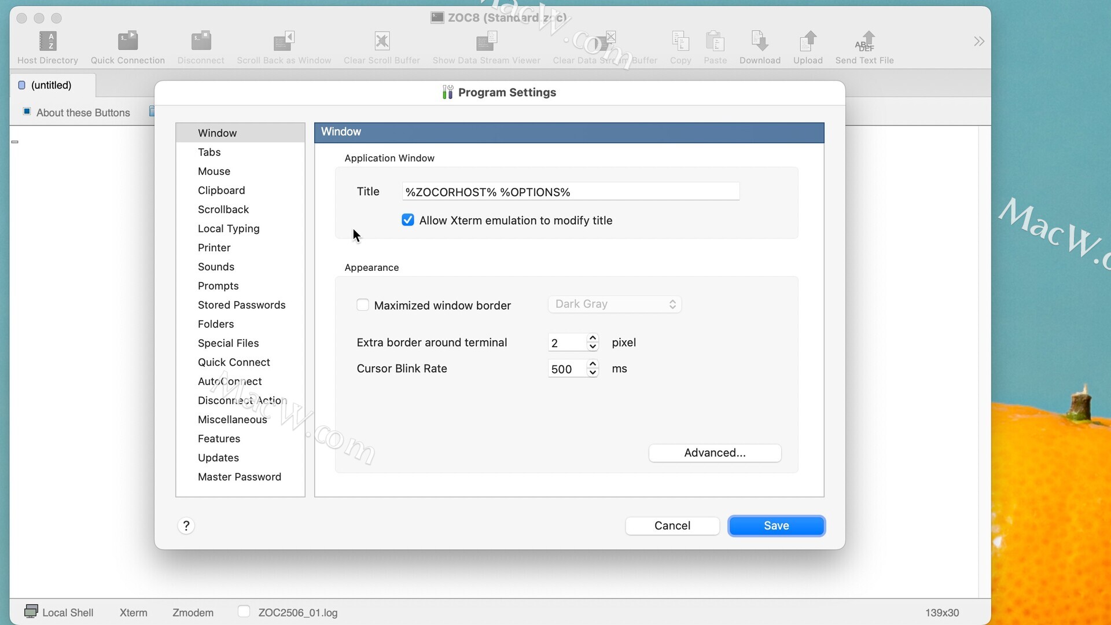Click Zmodem in the status bar

coord(193,612)
